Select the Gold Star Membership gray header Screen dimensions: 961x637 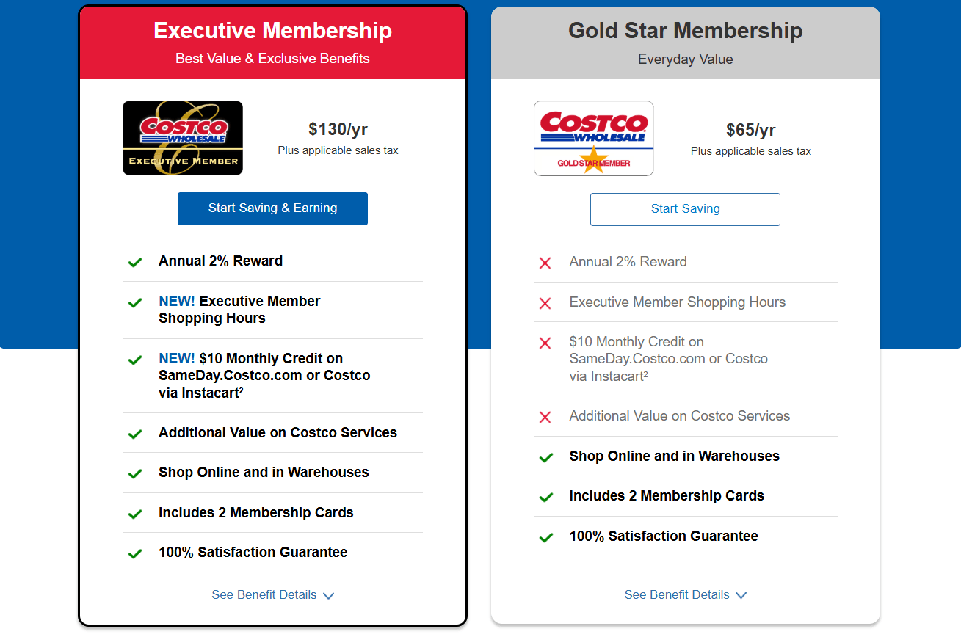(x=685, y=43)
